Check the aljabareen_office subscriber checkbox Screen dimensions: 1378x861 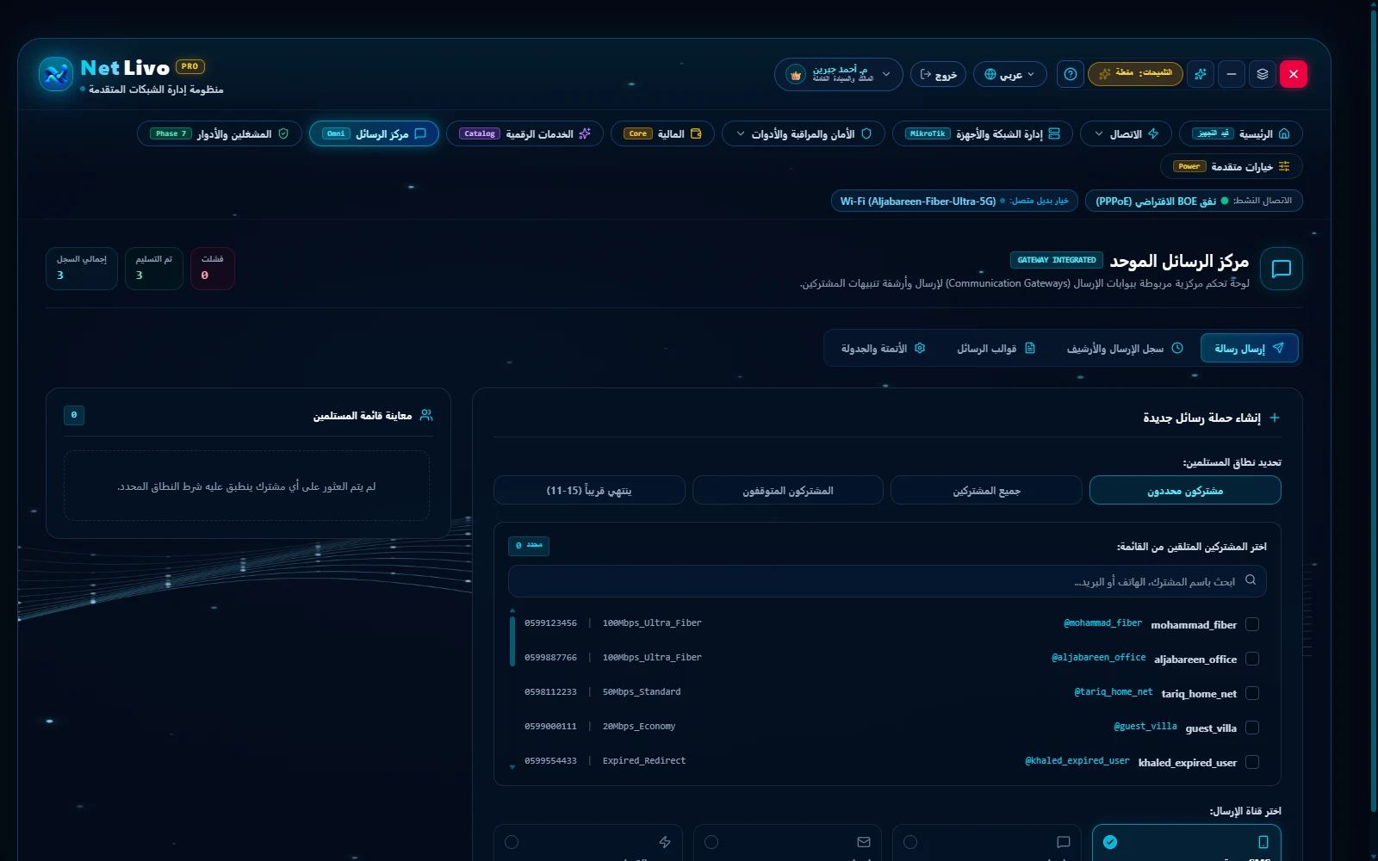(1252, 659)
